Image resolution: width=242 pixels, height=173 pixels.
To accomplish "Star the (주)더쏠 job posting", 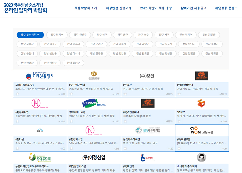I will pos(17,149).
